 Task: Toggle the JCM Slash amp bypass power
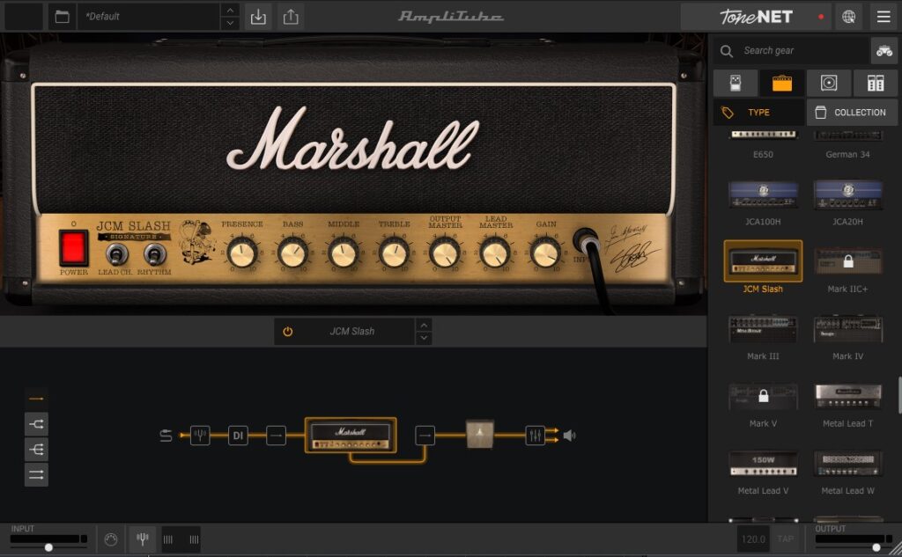(x=288, y=332)
